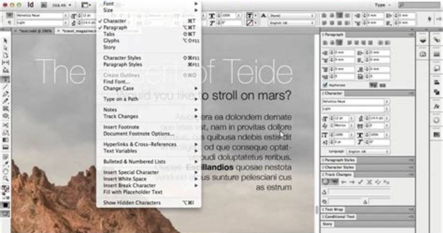This screenshot has width=443, height=233.
Task: Choose Insert Footnote menu item
Action: click(x=121, y=127)
